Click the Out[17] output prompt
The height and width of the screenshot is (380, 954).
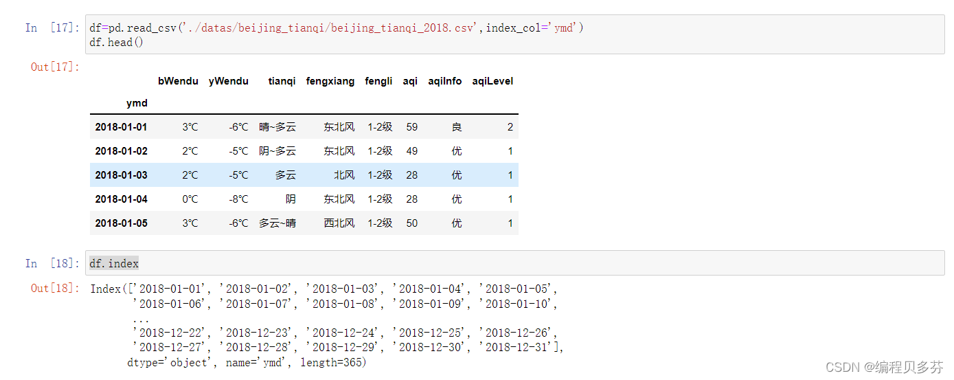pos(56,67)
